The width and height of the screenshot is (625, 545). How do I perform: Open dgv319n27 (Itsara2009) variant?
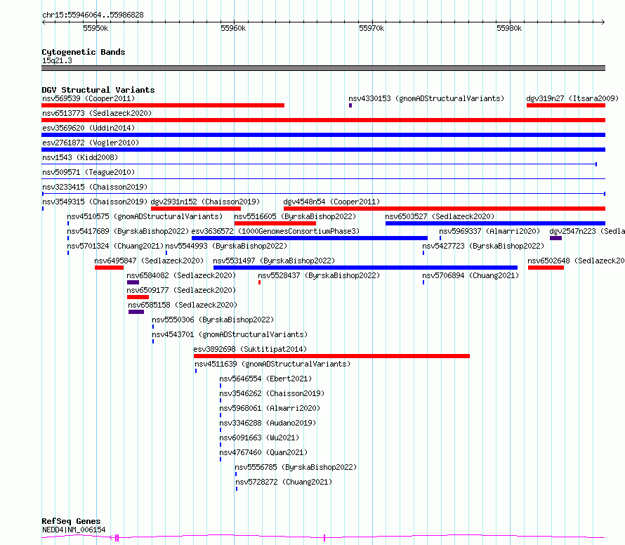pos(572,98)
